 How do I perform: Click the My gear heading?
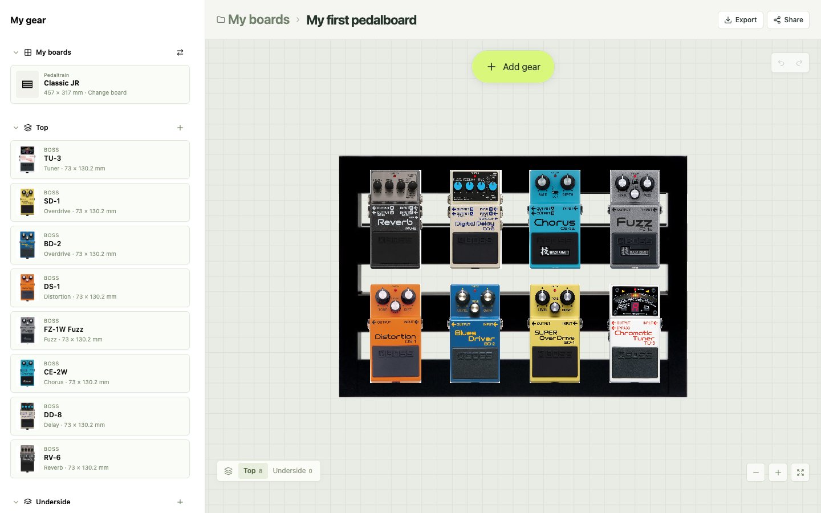[x=28, y=20]
